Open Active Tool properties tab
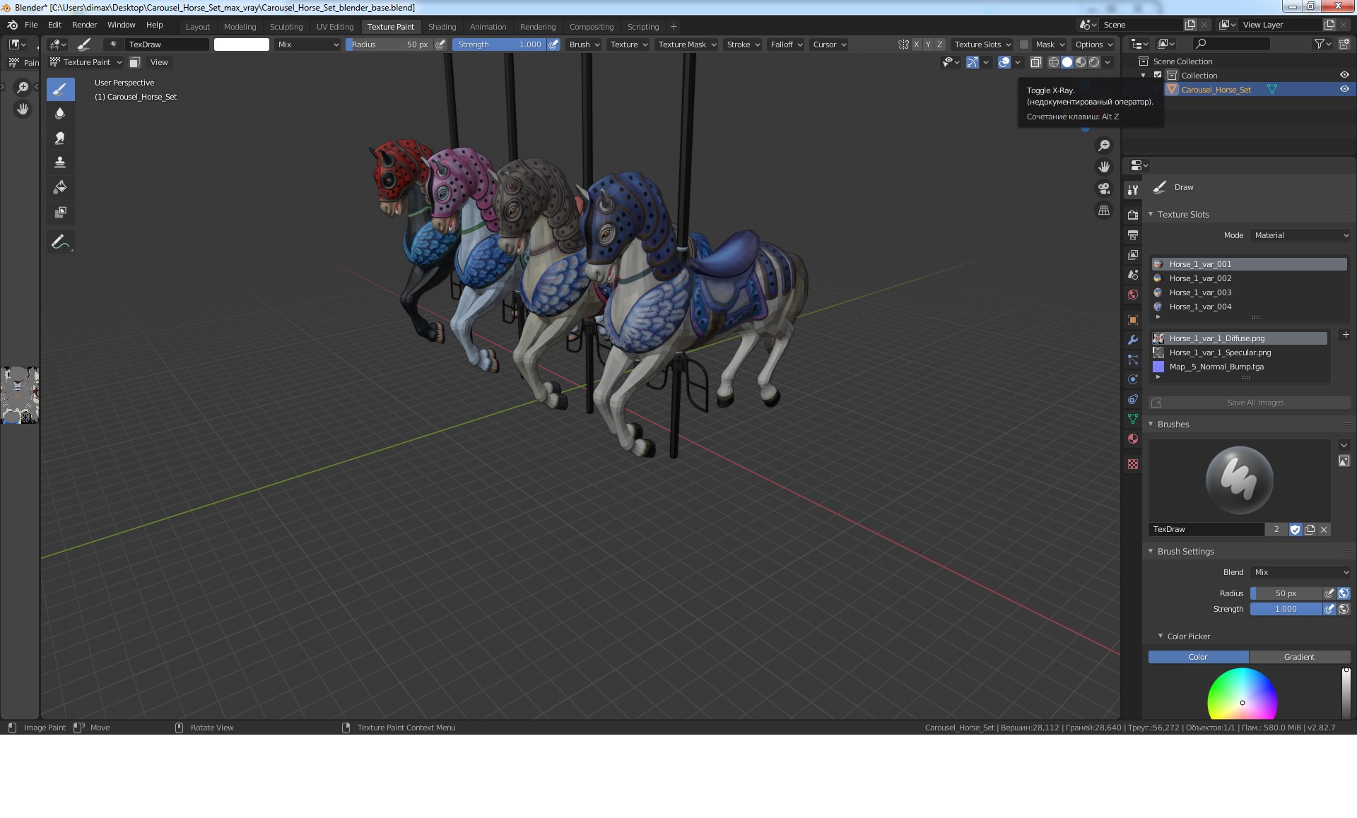Viewport: 1357px width, 818px height. (1133, 189)
